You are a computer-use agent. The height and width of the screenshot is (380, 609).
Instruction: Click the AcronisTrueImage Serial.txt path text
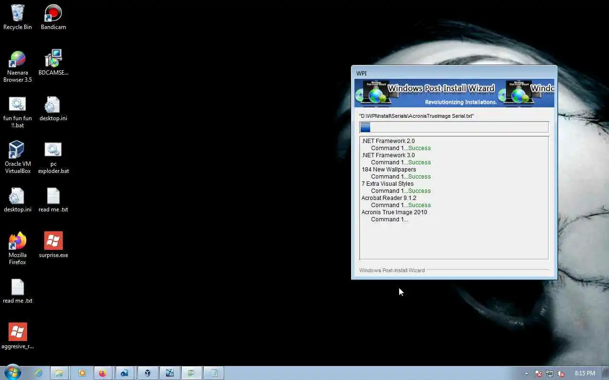pos(416,116)
